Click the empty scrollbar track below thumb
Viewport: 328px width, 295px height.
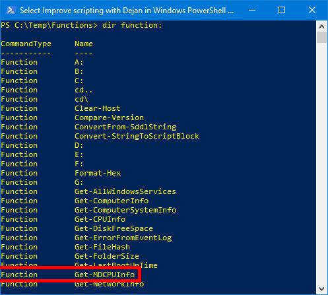321,163
